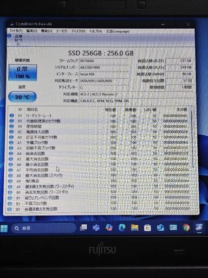The image size is (208, 278).
Task: Open the 編集(E) menu
Action: point(31,31)
